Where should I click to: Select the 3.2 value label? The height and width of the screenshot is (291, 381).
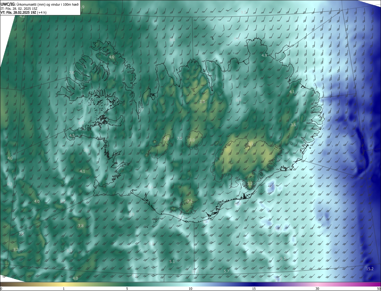[250, 184]
